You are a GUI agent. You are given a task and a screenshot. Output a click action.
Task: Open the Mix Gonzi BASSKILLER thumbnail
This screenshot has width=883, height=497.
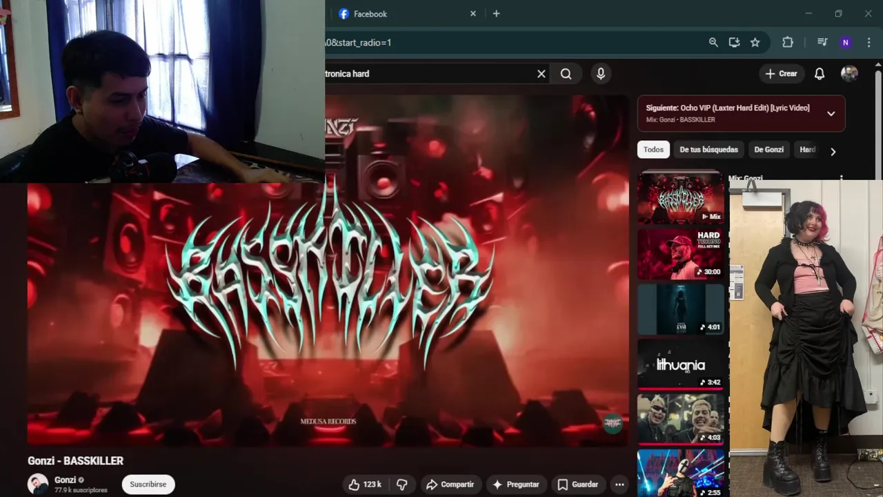click(681, 197)
